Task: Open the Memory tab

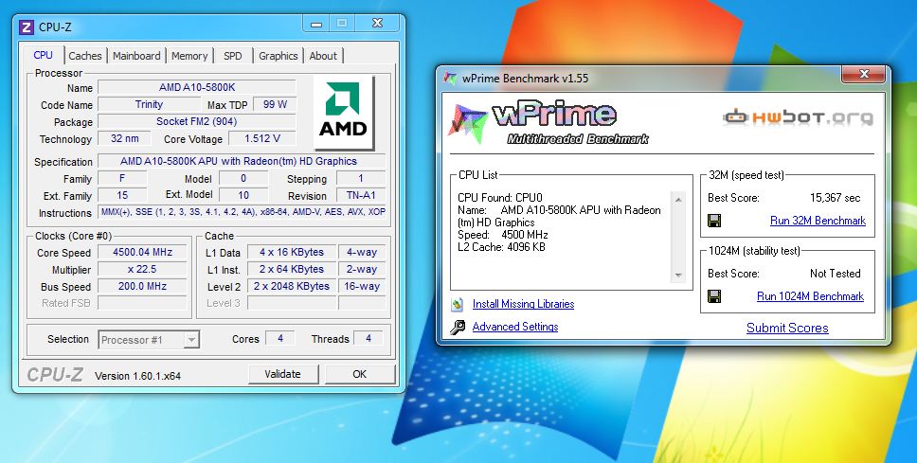Action: coord(189,56)
